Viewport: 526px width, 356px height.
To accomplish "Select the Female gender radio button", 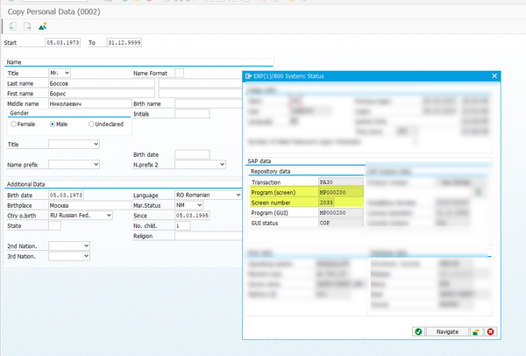I will [x=13, y=125].
